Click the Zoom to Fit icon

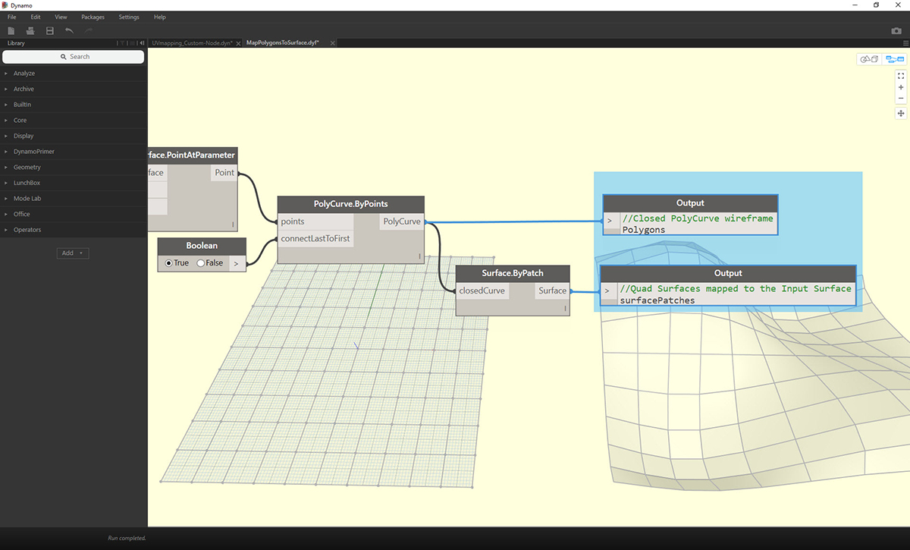coord(901,76)
